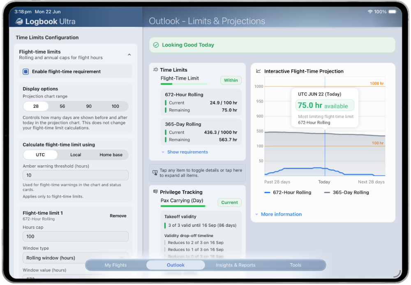Screen dimensions: 411x285
Task: Click 'Reduces to 1 of 3 on 16 Sep'
Action: click(x=196, y=250)
